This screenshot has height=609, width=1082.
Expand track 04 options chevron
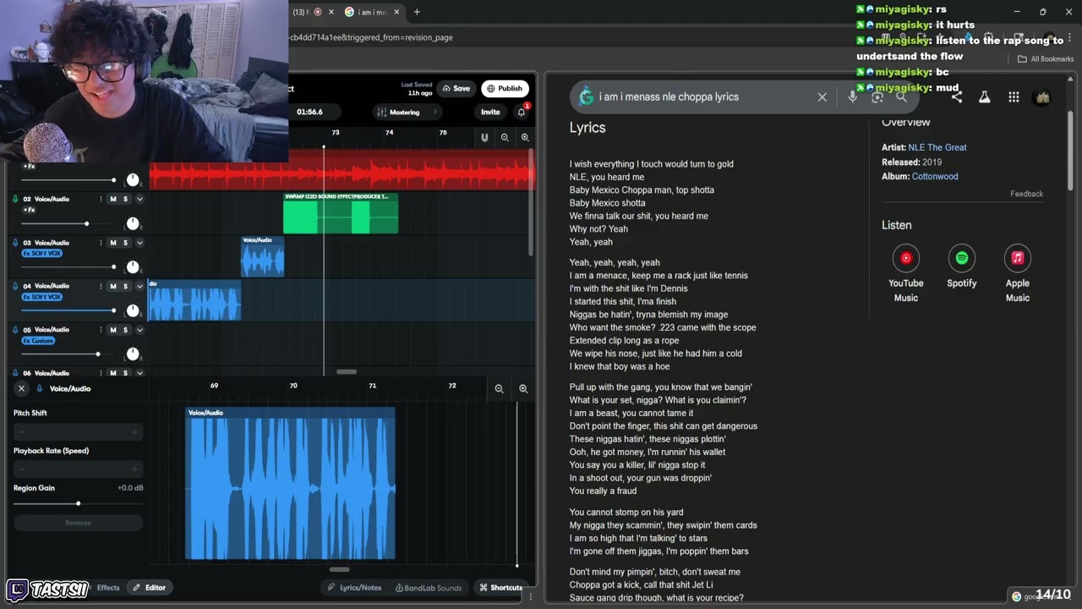139,286
